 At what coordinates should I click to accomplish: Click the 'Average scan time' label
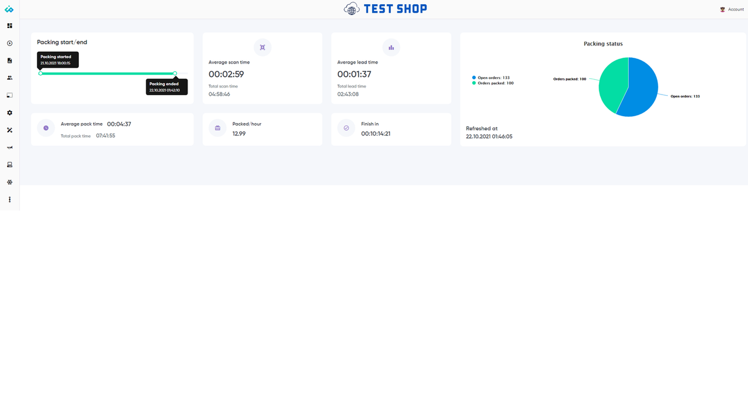[229, 62]
